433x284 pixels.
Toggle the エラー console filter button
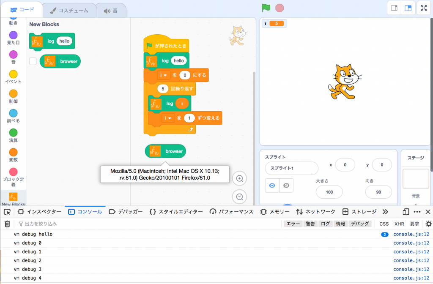pyautogui.click(x=293, y=224)
